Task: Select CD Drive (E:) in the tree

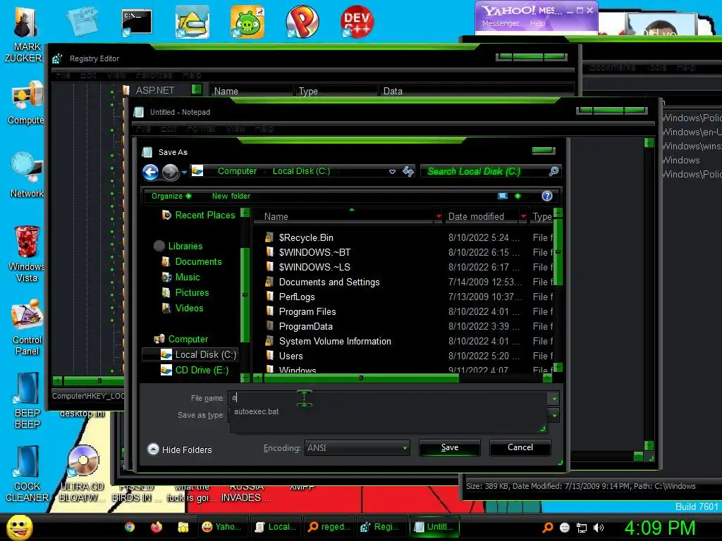Action: point(195,371)
